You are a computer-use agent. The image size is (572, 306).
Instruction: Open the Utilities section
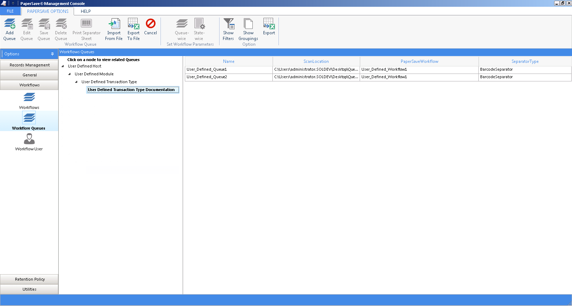[x=29, y=289]
